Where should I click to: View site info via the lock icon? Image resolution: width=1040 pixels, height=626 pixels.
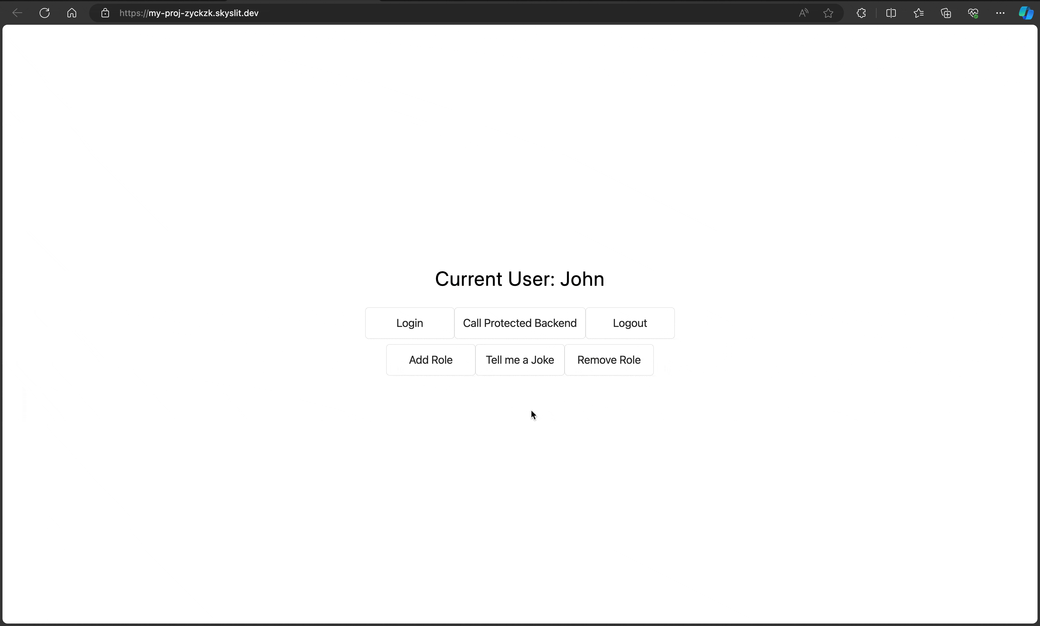click(105, 13)
